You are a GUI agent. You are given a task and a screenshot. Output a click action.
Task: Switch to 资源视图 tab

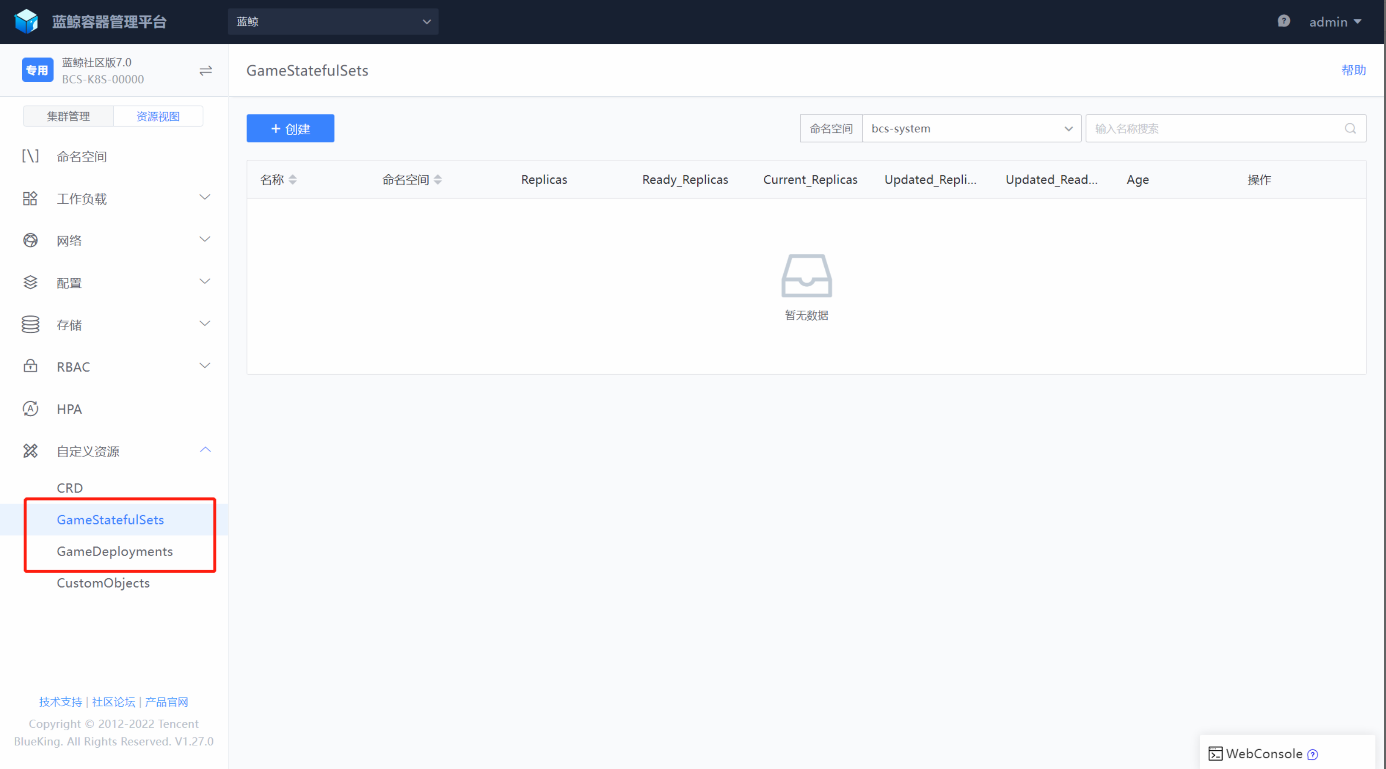(x=158, y=116)
